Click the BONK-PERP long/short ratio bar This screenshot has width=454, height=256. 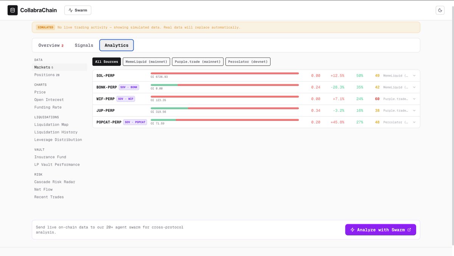tap(225, 85)
